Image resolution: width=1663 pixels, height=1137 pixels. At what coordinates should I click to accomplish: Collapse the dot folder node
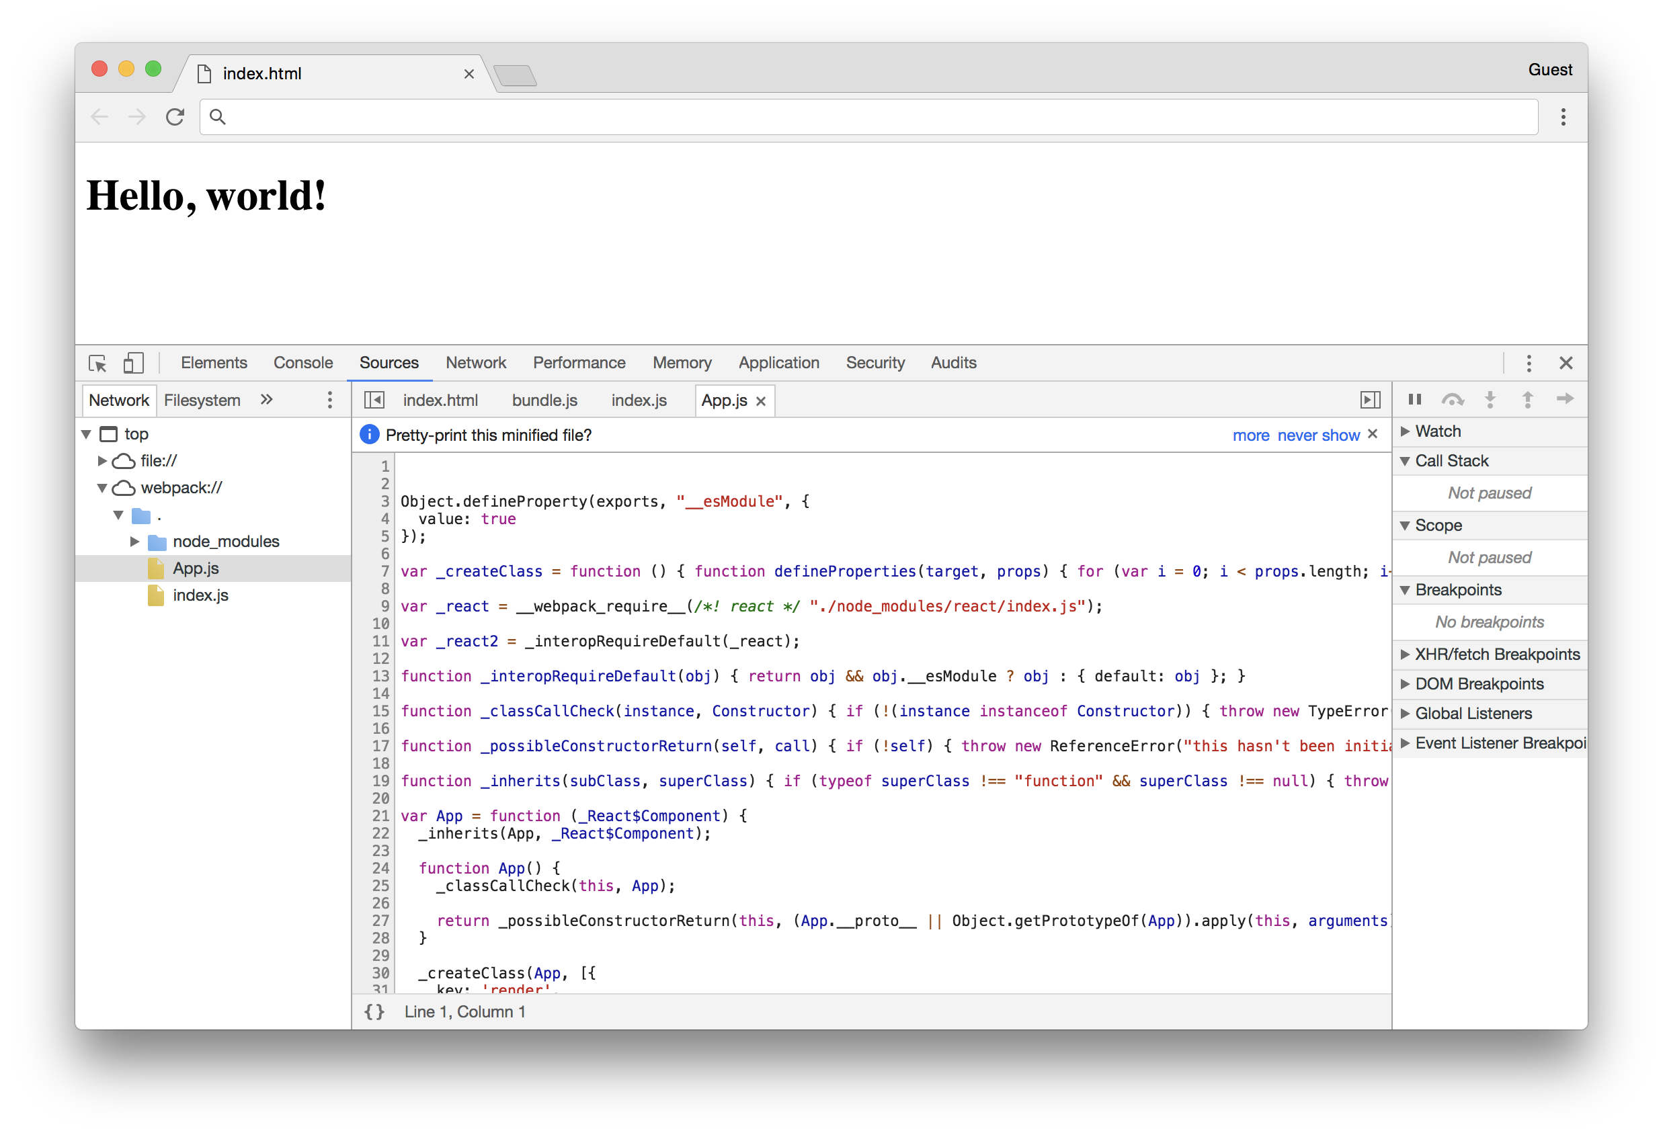coord(118,515)
